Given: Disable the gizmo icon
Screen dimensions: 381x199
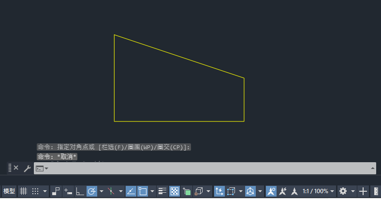Looking at the screenshot, I should coord(250,191).
